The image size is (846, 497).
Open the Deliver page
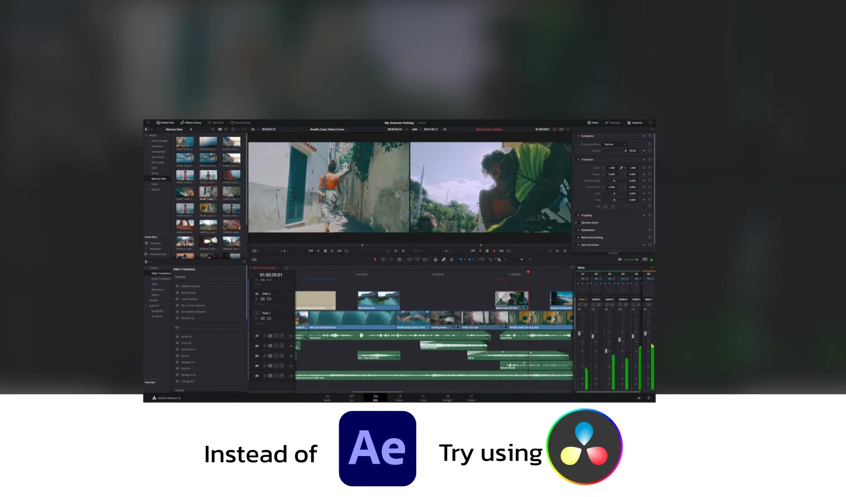click(x=472, y=398)
